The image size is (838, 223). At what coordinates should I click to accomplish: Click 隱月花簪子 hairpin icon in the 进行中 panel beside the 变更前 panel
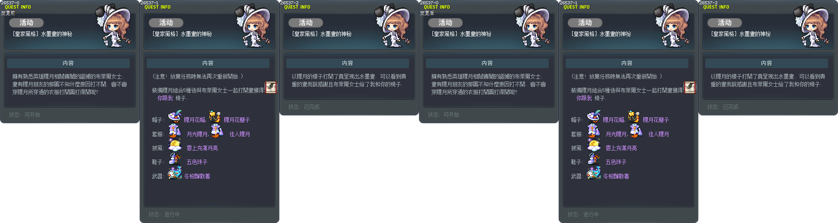click(x=214, y=116)
